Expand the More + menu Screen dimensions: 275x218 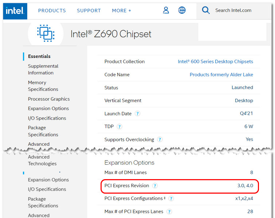(122, 11)
